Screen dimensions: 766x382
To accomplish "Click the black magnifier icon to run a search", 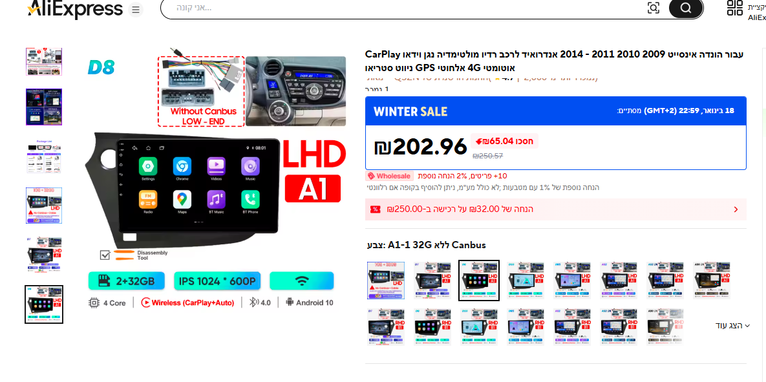I will (685, 8).
